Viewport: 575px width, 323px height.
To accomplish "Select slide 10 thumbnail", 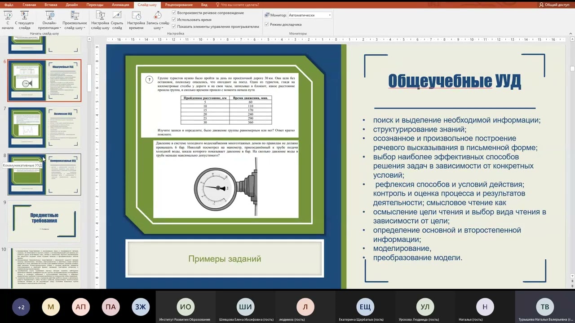I will click(x=44, y=268).
